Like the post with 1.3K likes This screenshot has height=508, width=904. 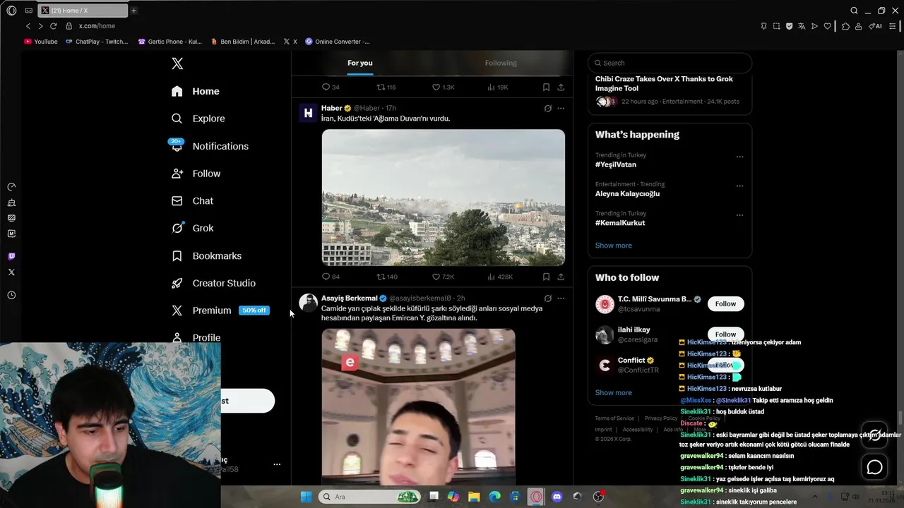[x=443, y=87]
